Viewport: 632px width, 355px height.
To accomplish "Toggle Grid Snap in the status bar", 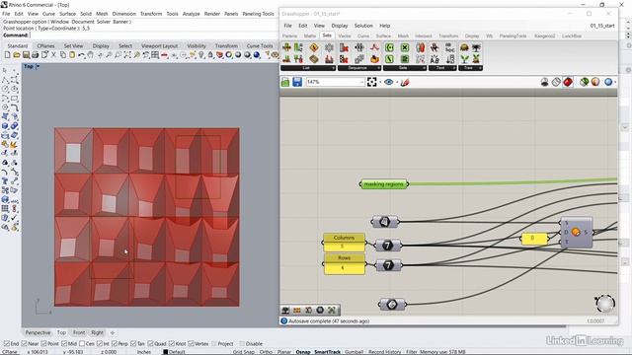I will [244, 352].
